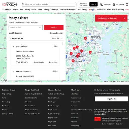
Task: Select map pin number 10
Action: tap(73, 61)
